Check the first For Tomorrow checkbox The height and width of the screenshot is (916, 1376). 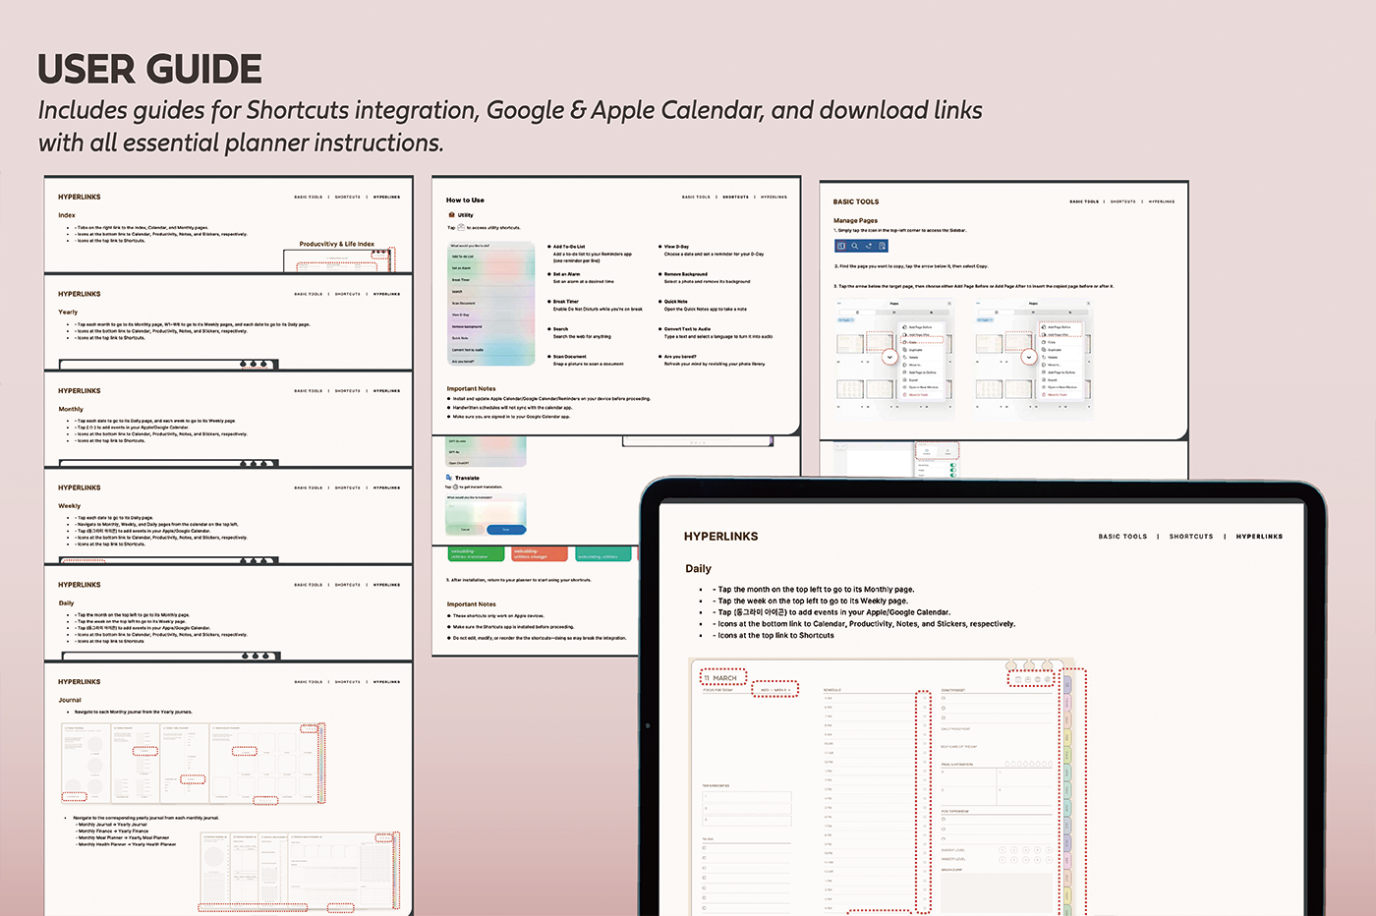pyautogui.click(x=944, y=820)
